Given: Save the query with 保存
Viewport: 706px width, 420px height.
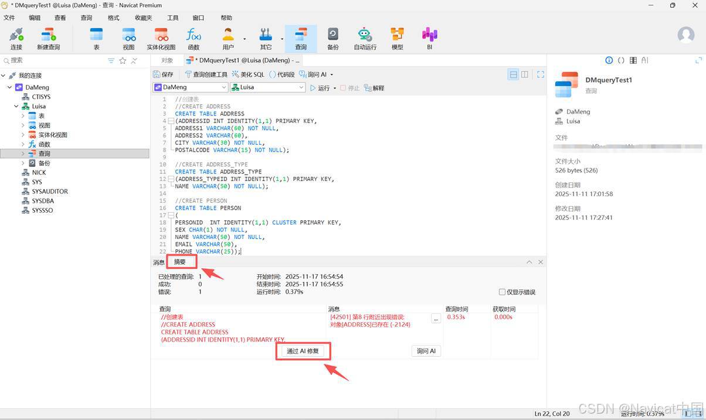Looking at the screenshot, I should (164, 74).
